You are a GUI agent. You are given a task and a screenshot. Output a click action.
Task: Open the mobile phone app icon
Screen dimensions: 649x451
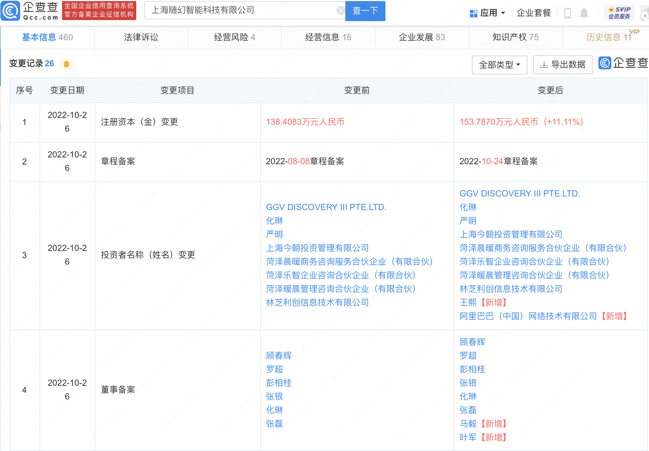pyautogui.click(x=567, y=13)
